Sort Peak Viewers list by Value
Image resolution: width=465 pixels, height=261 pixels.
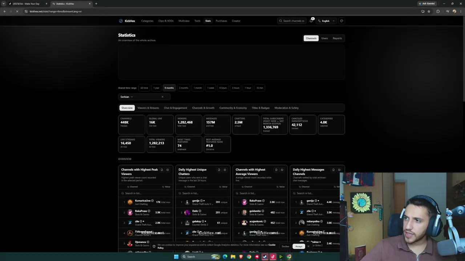pos(166,187)
